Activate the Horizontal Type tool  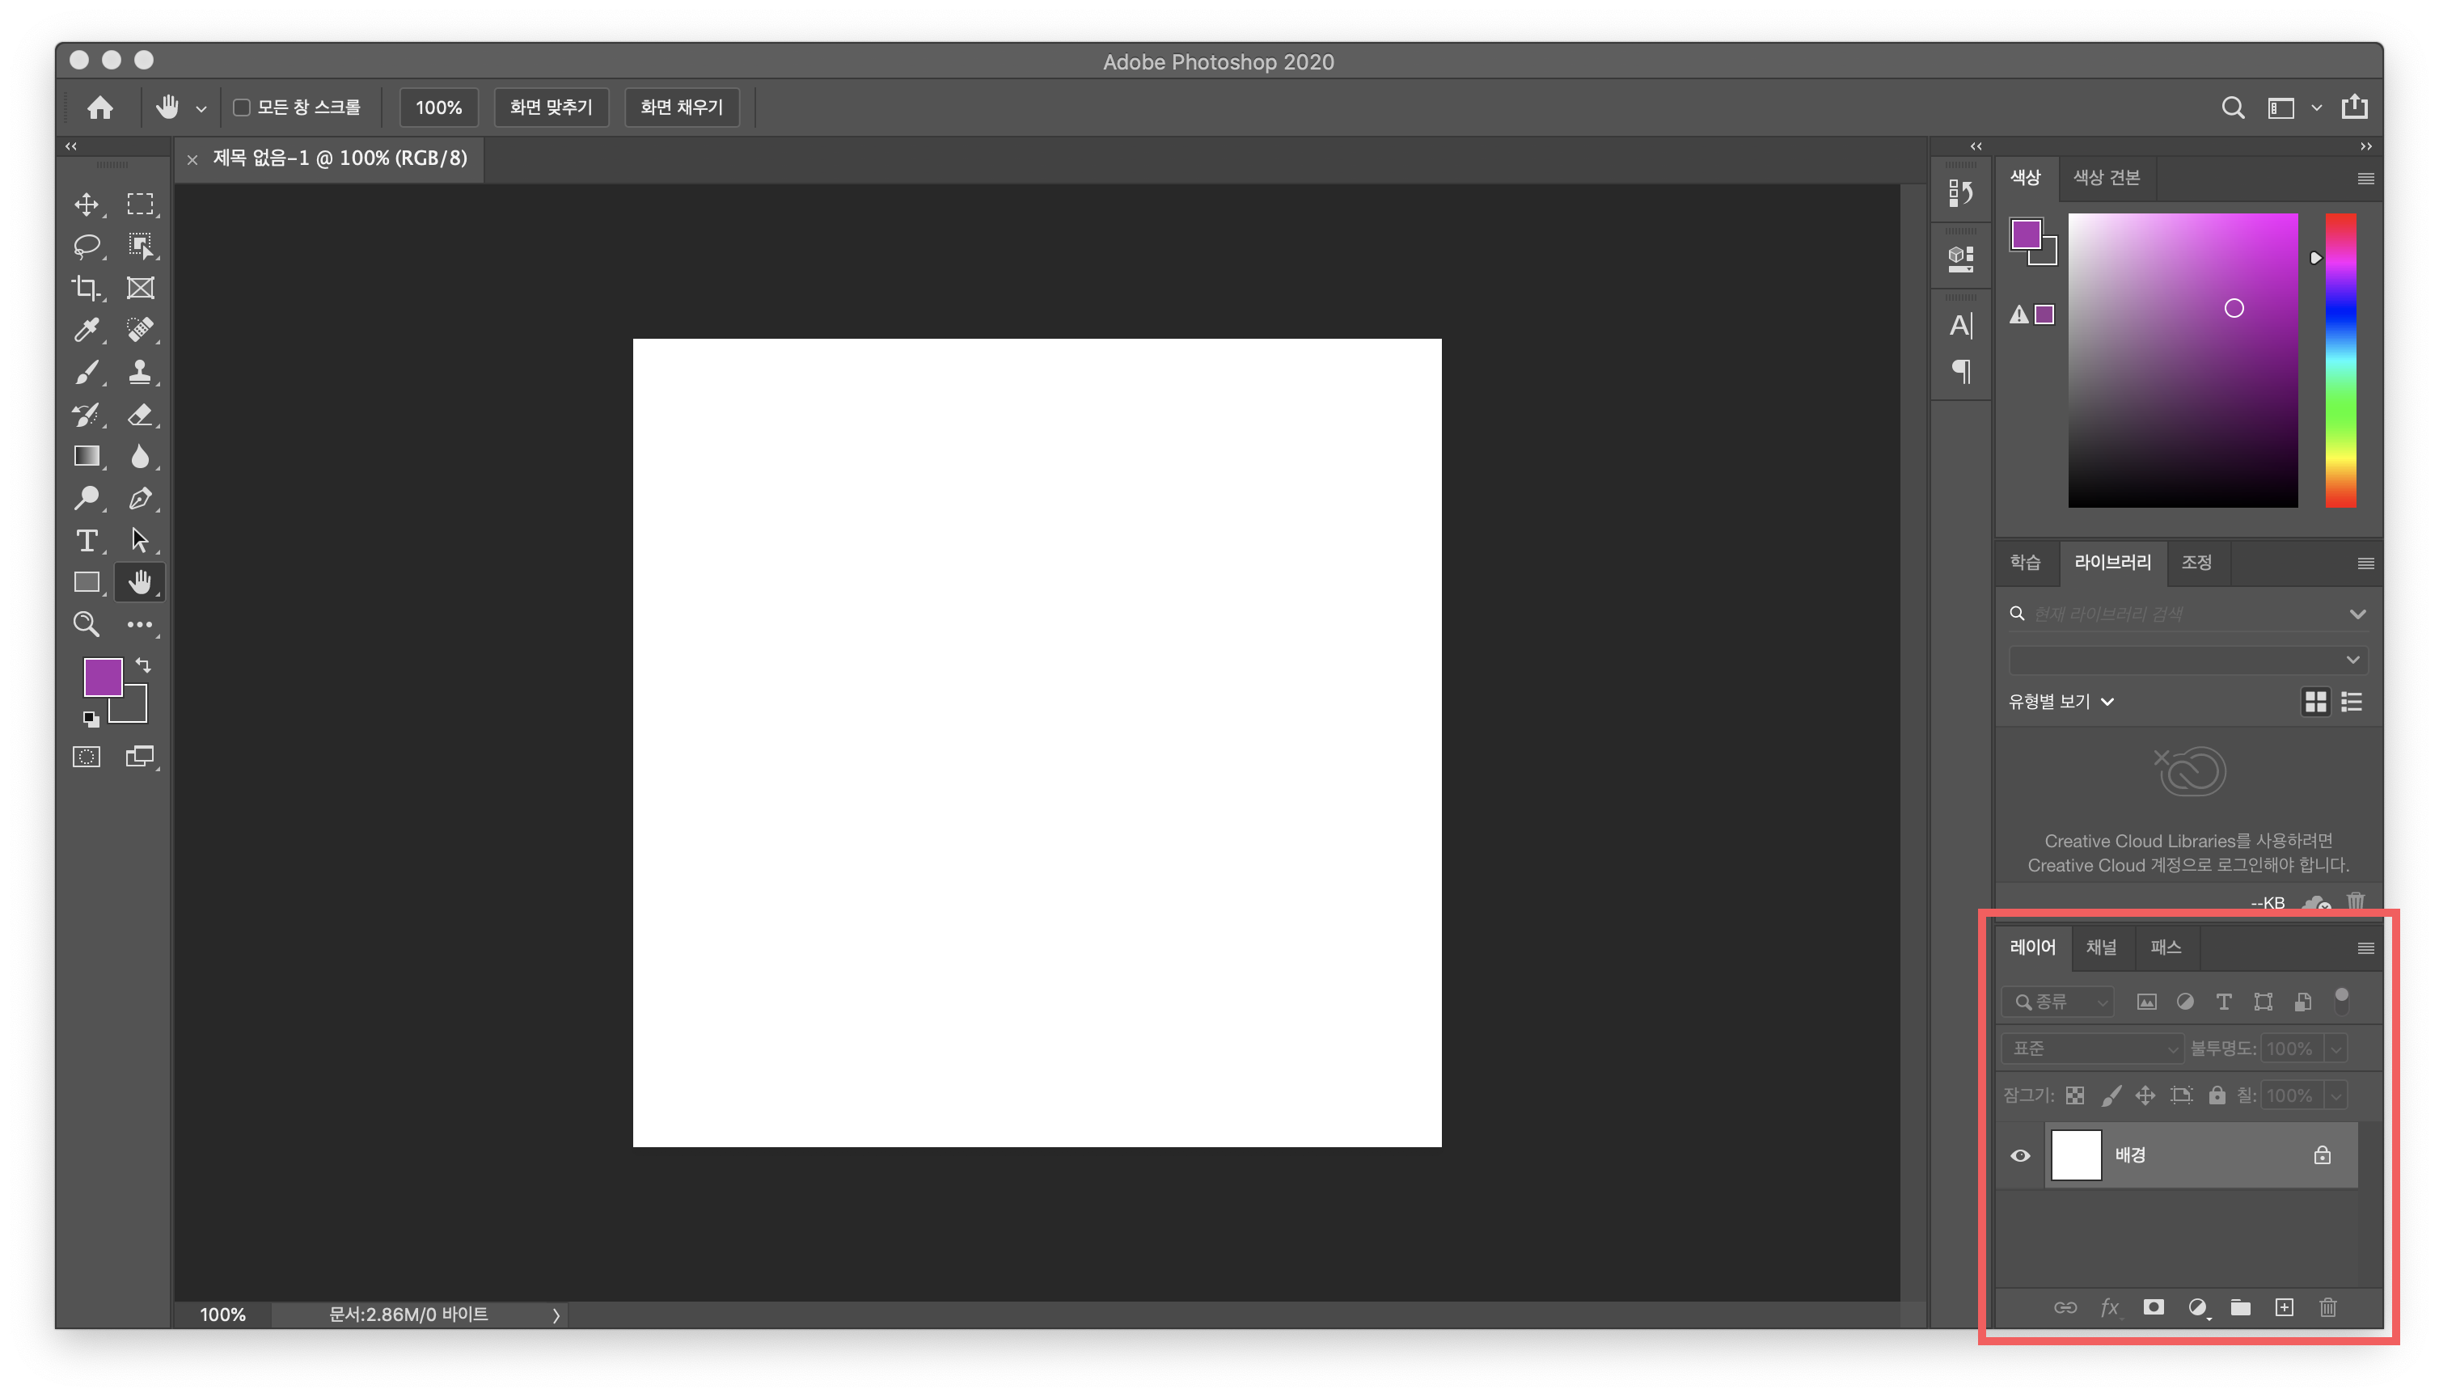click(x=87, y=540)
